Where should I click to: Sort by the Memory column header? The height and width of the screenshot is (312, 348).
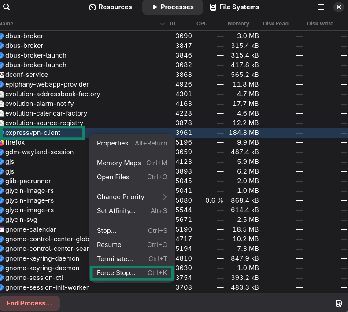pyautogui.click(x=238, y=24)
